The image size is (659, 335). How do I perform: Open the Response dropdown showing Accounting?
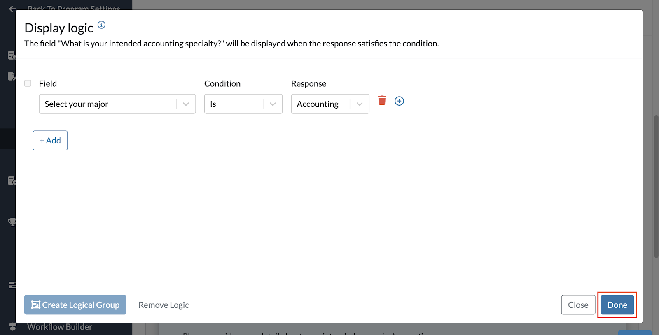tap(329, 104)
